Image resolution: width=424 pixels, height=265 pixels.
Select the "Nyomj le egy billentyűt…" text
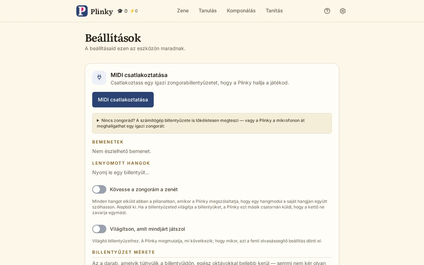tap(121, 172)
